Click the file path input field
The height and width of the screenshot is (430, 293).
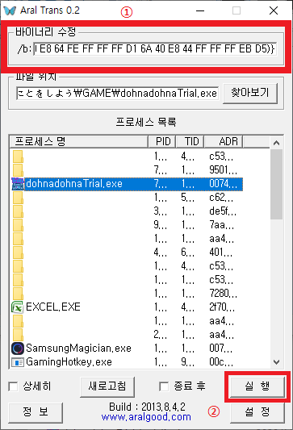pyautogui.click(x=118, y=94)
